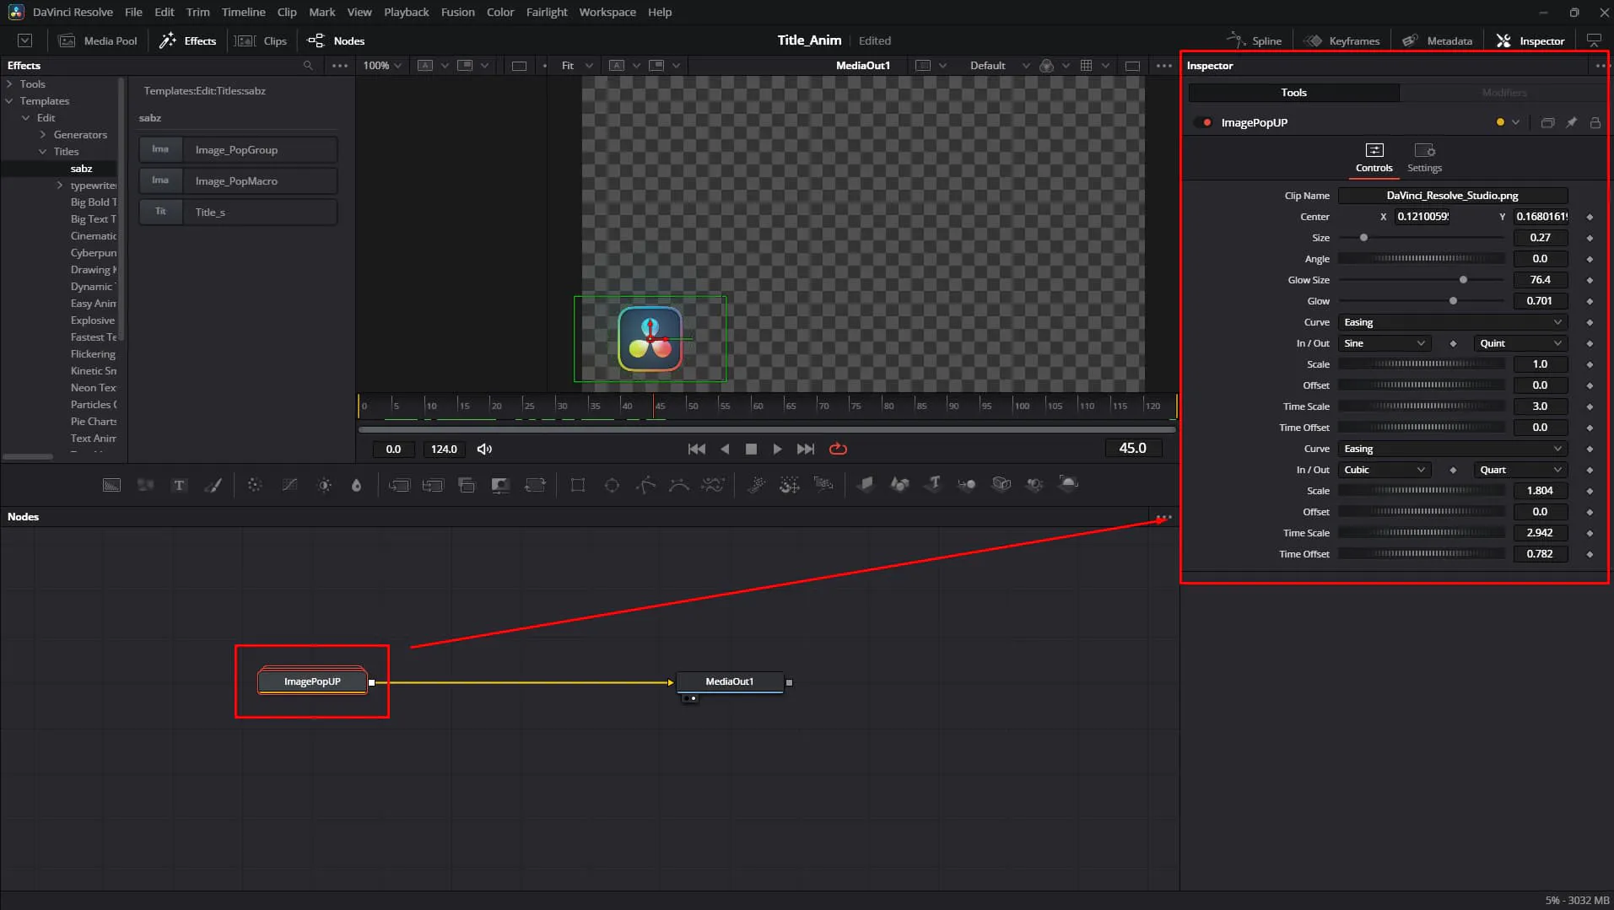Select the Image_PopMacro template
This screenshot has width=1614, height=910.
pyautogui.click(x=238, y=181)
